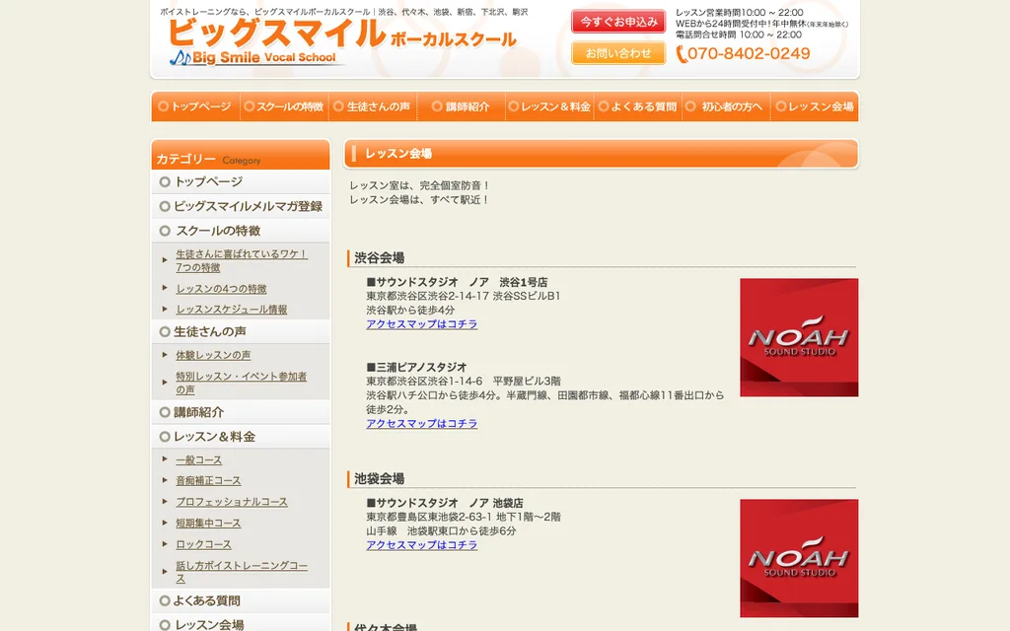Image resolution: width=1010 pixels, height=631 pixels.
Task: Click the ■サウンドスタジオ ノア 池袋店 title
Action: pos(445,504)
